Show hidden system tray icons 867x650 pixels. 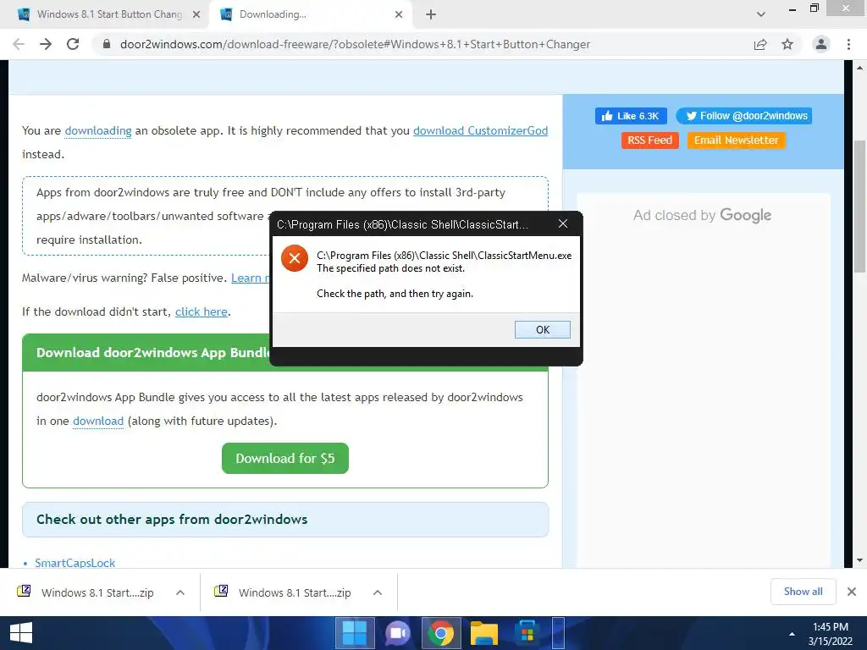click(x=792, y=634)
